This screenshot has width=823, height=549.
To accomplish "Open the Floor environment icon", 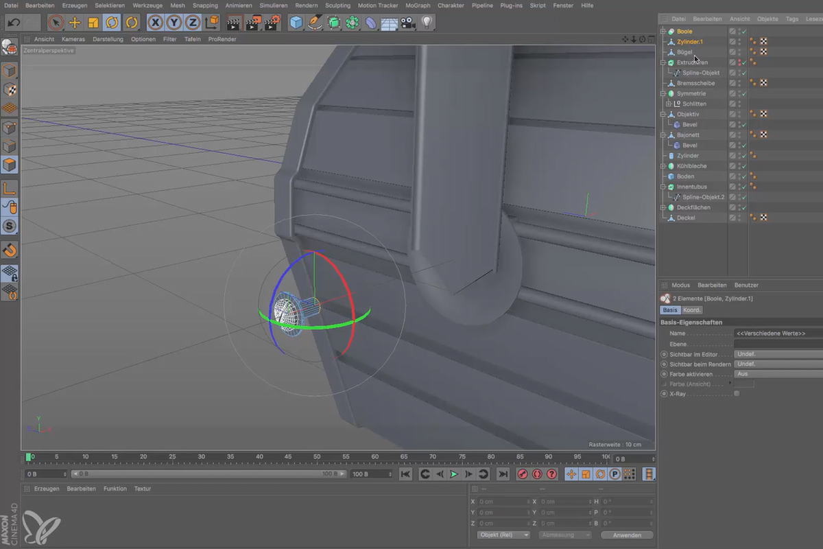I will pos(390,23).
